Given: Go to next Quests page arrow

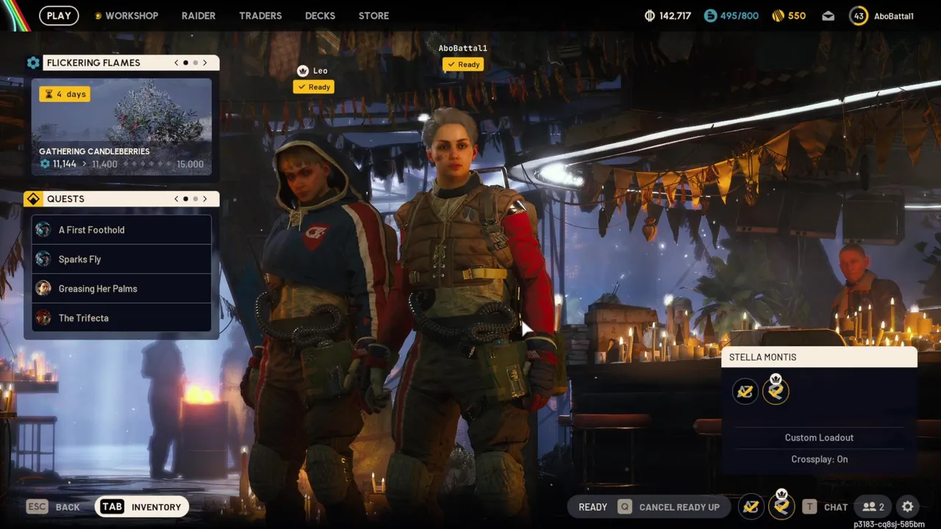Looking at the screenshot, I should (205, 199).
